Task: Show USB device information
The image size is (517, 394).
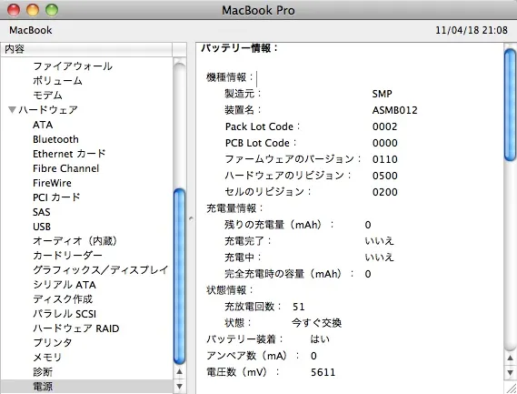Action: 42,227
